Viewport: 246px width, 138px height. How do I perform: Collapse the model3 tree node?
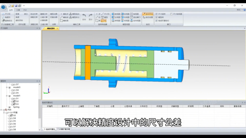coord(7,87)
